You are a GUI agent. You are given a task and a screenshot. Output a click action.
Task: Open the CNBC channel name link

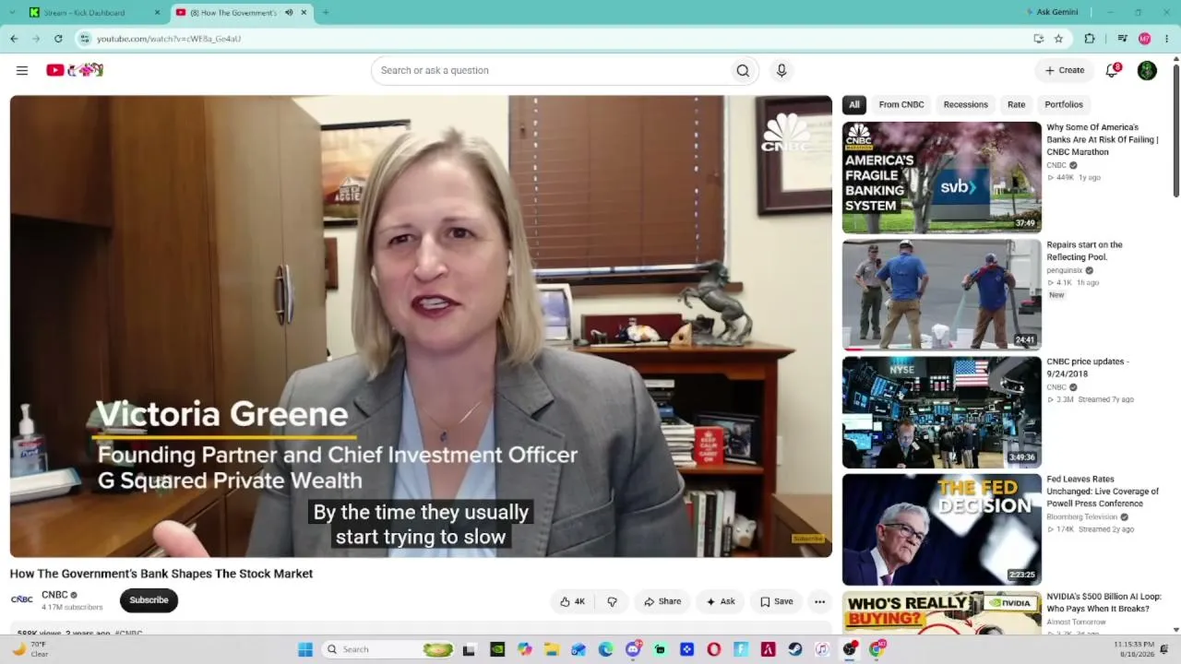click(x=54, y=595)
